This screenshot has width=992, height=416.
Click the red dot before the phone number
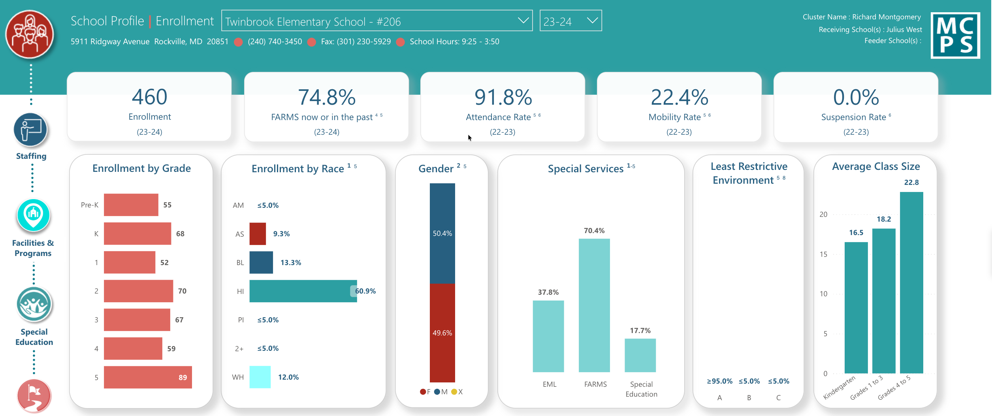[x=238, y=42]
